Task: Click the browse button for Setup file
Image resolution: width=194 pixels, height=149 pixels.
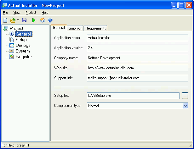Action: 185,96
